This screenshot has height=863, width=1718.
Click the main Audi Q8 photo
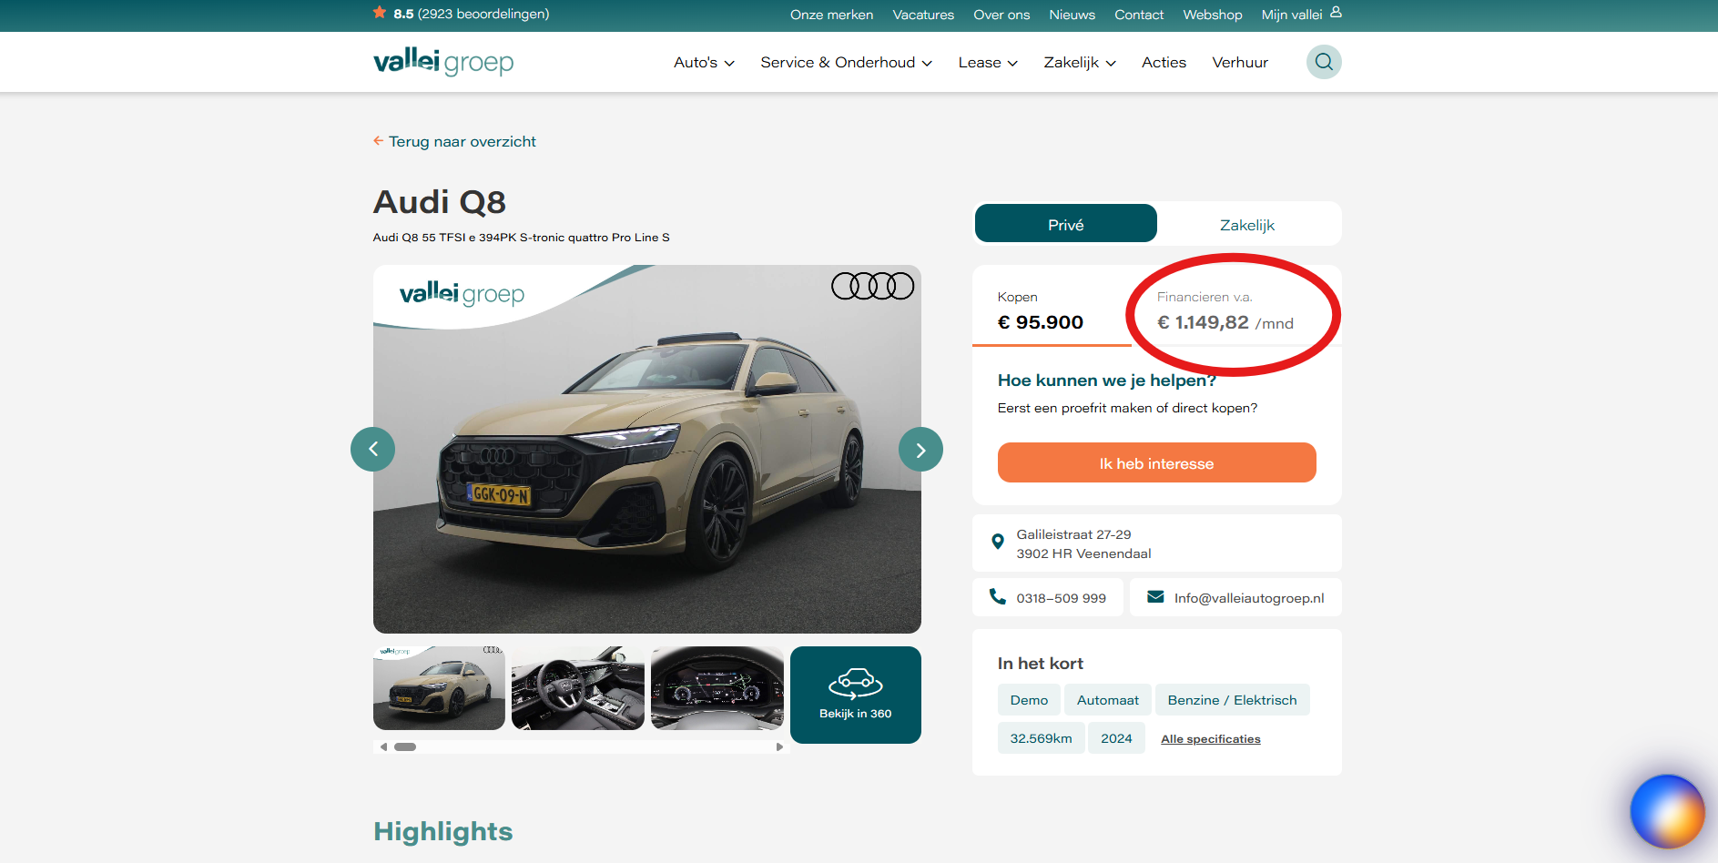(647, 449)
